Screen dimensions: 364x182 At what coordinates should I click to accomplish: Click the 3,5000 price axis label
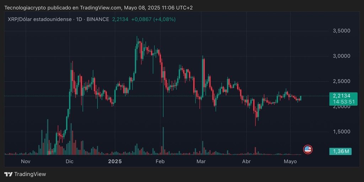coord(341,31)
